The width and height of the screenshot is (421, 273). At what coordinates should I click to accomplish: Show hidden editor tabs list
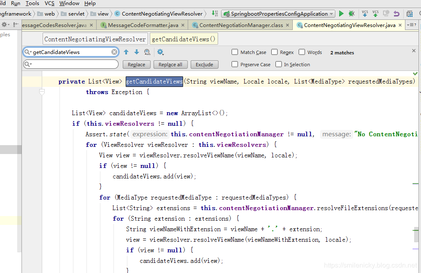tap(412, 25)
